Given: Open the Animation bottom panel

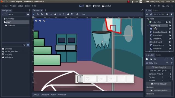Looking at the screenshot, I should pyautogui.click(x=62, y=95).
